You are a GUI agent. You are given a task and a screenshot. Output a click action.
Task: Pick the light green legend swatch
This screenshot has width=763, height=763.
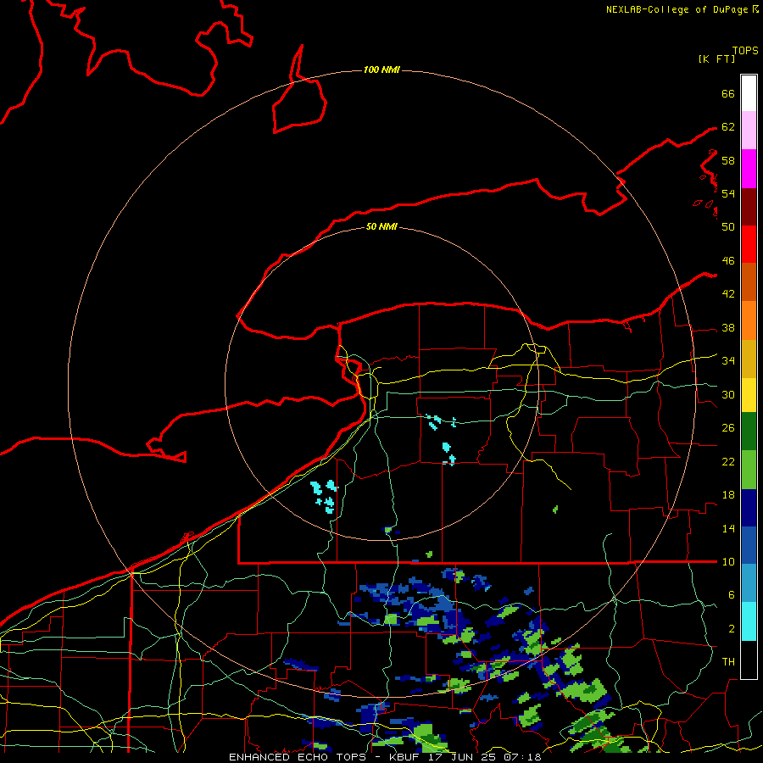(749, 470)
